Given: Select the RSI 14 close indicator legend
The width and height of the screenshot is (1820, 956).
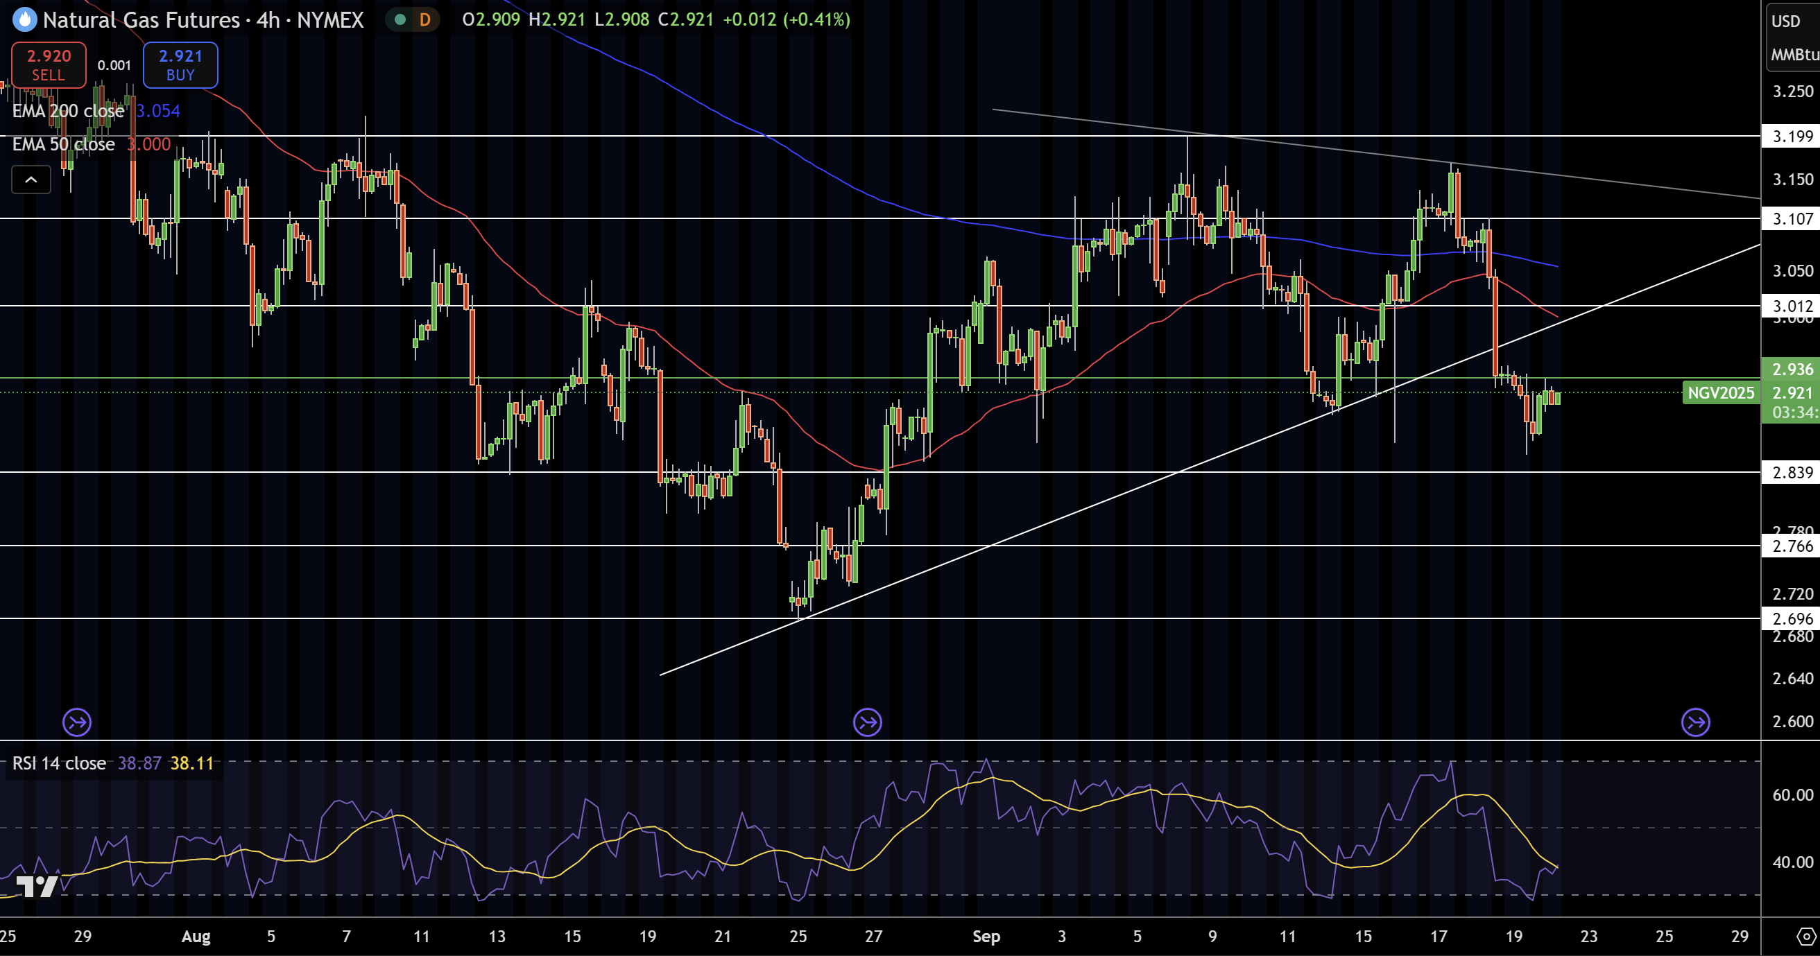Looking at the screenshot, I should (x=60, y=763).
